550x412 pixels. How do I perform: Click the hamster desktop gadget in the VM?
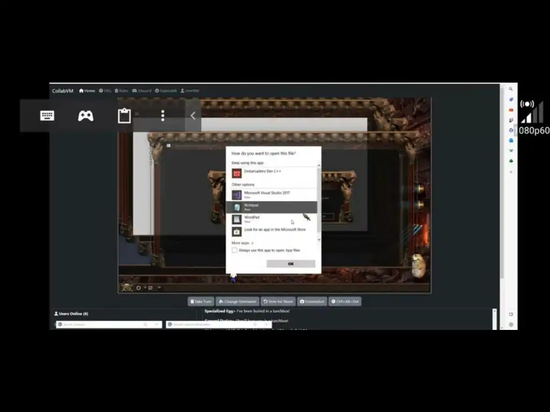[418, 266]
